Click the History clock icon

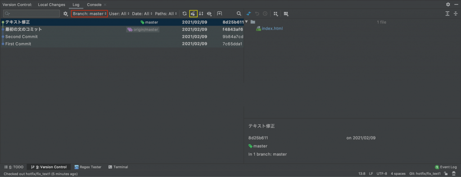coord(265,14)
